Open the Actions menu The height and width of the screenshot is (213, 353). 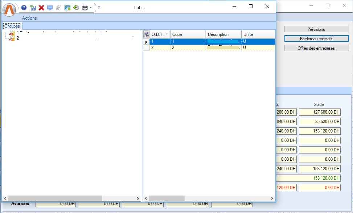point(29,18)
